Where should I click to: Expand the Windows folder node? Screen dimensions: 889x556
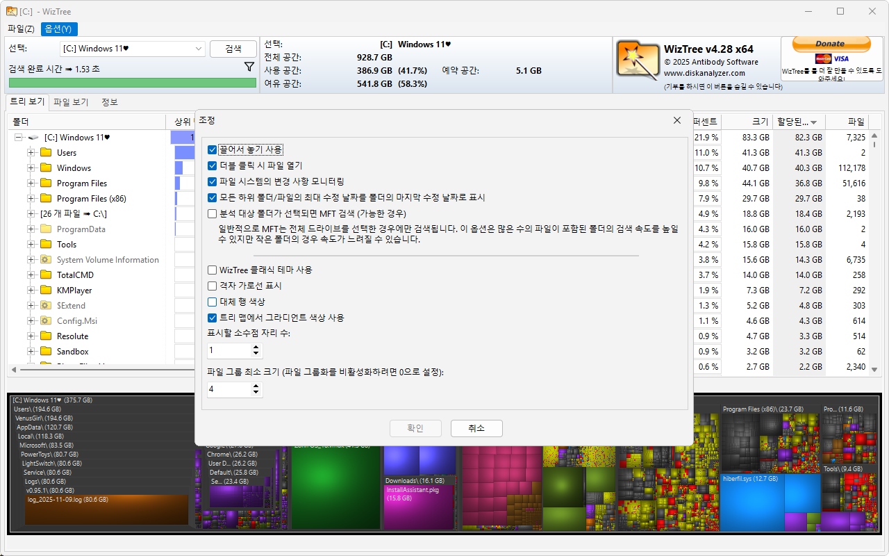(x=31, y=168)
